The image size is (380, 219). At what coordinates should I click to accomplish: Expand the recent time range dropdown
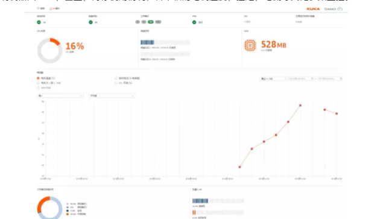(274, 78)
